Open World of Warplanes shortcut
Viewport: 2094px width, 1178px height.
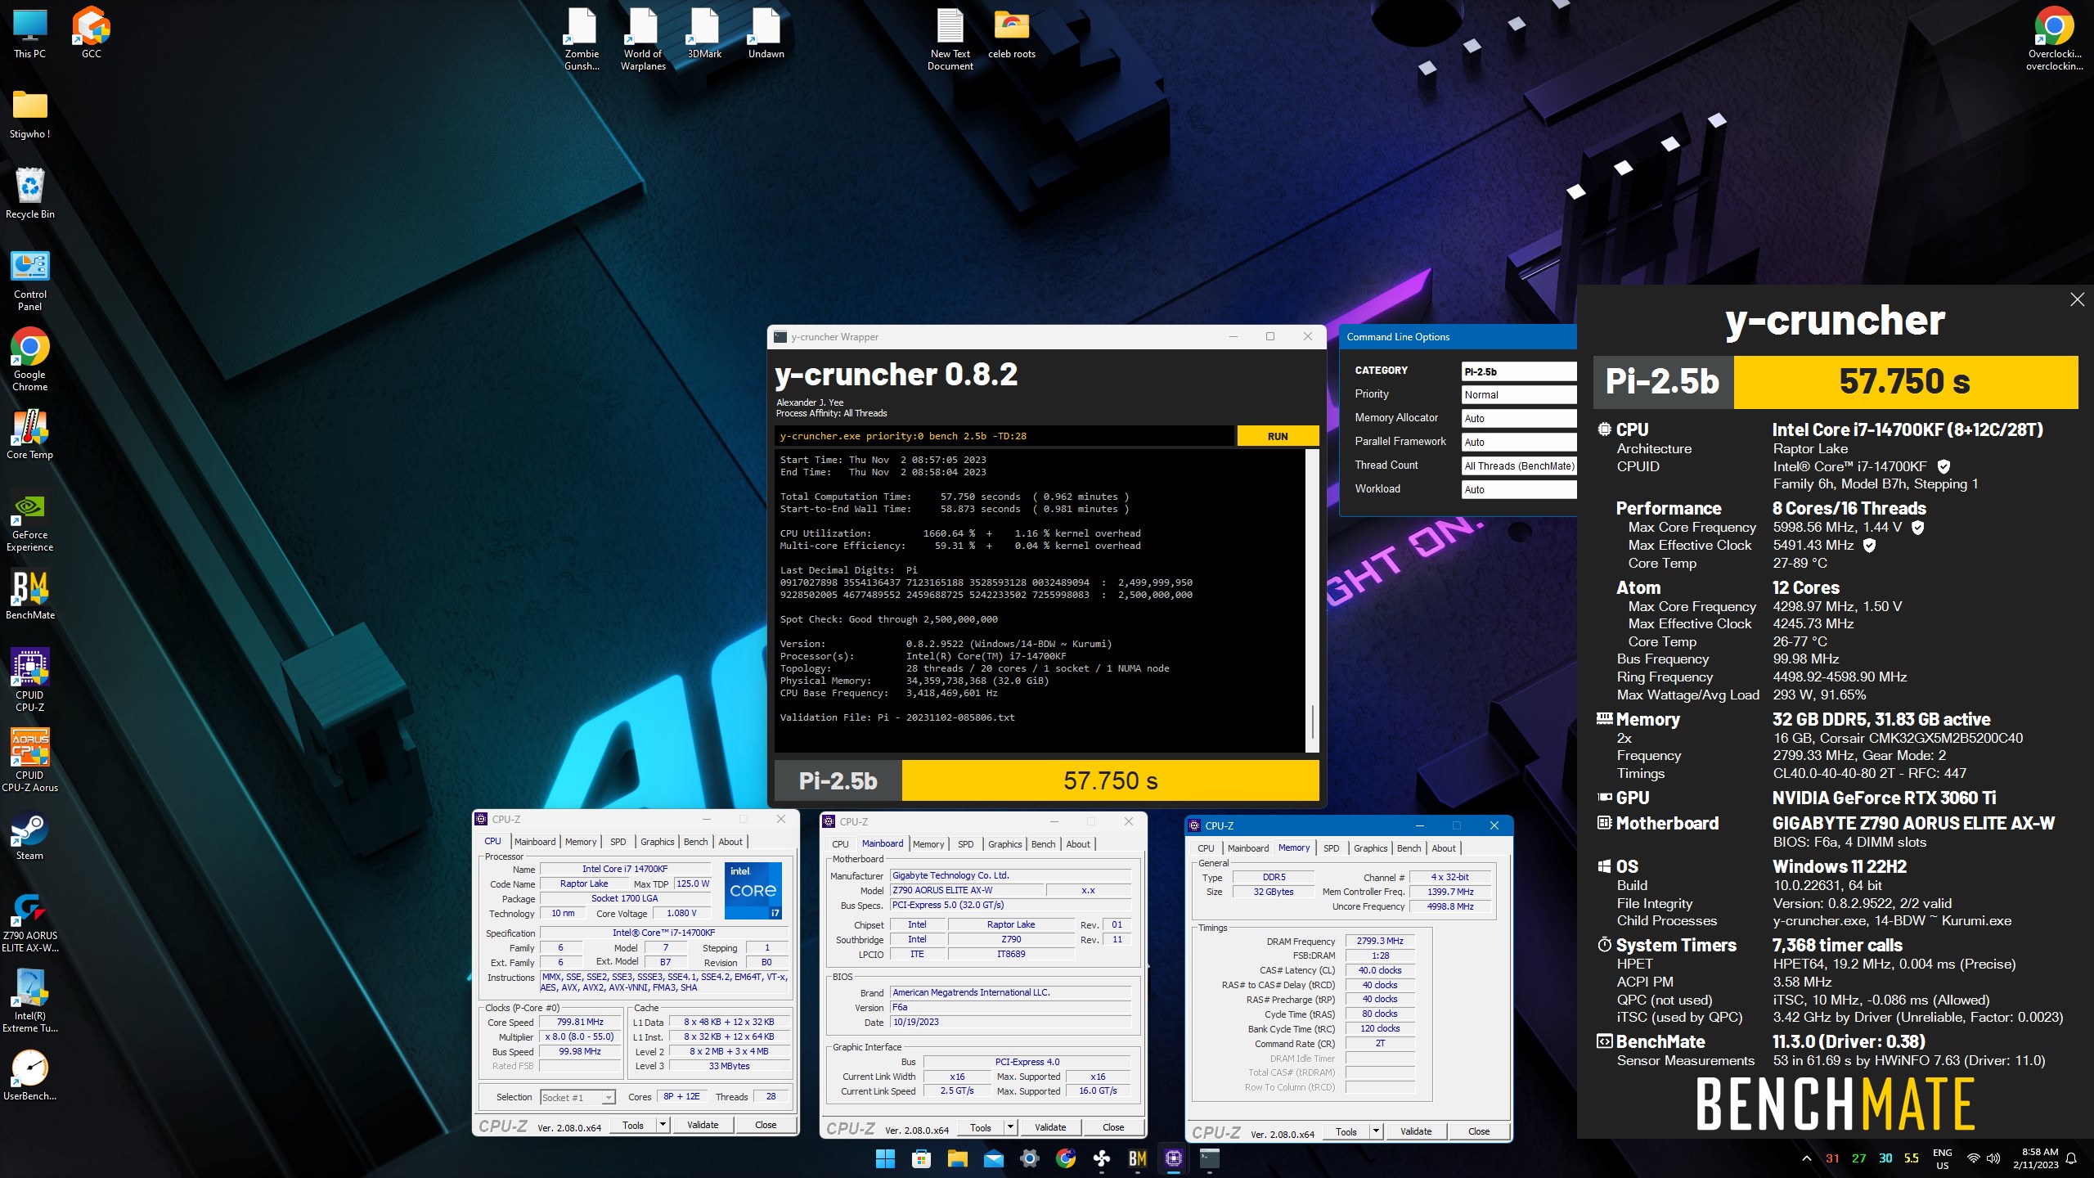tap(643, 38)
